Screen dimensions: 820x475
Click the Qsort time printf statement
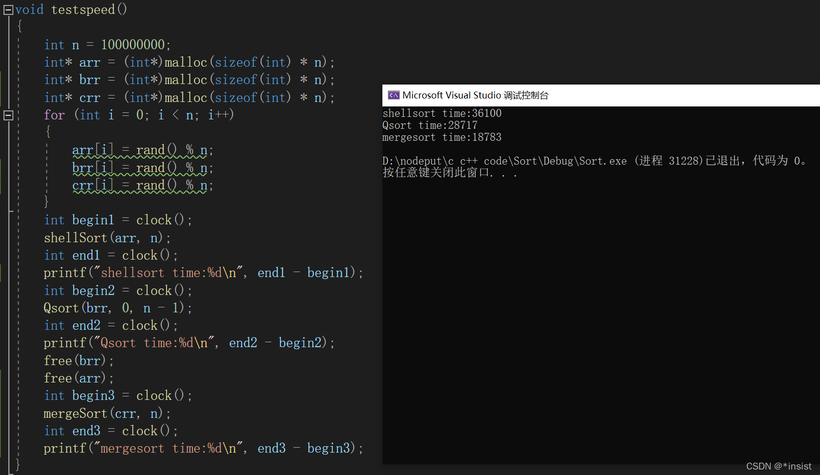189,343
